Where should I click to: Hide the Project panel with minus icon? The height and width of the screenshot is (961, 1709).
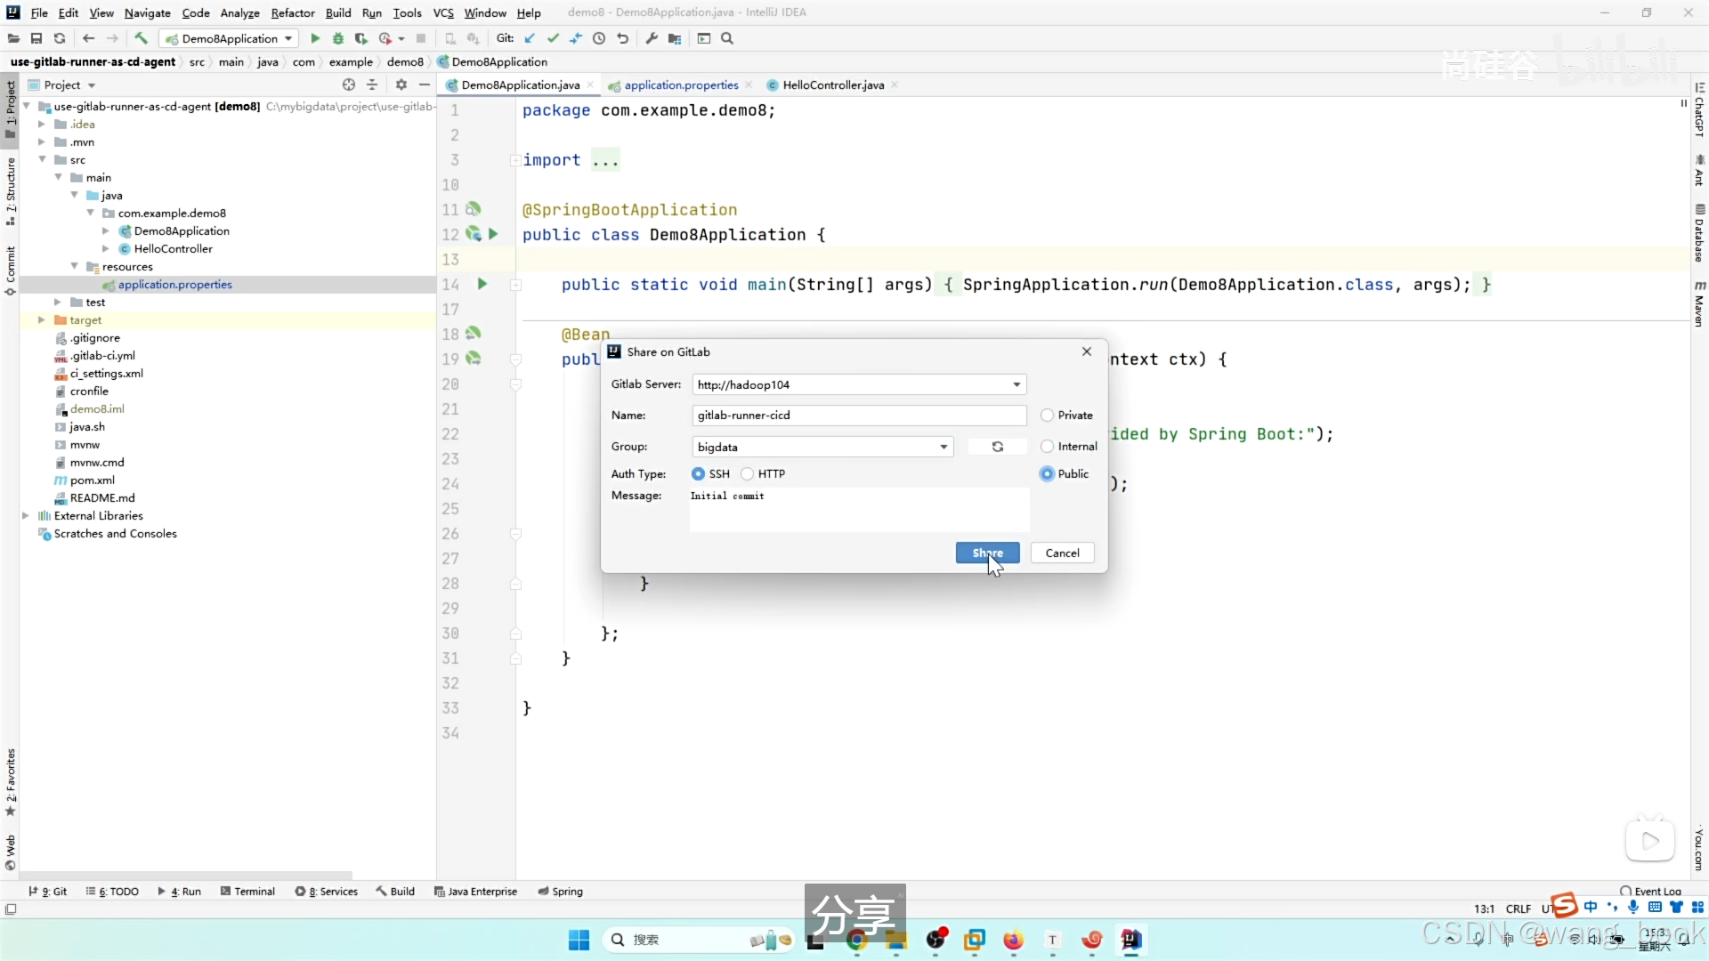[425, 85]
